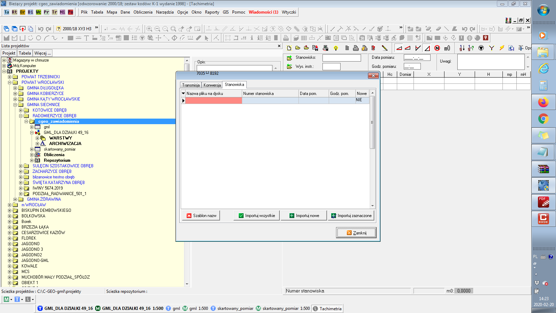Expand the GMINA ŻÓRAWINA tree node
The image size is (556, 313).
pyautogui.click(x=15, y=199)
